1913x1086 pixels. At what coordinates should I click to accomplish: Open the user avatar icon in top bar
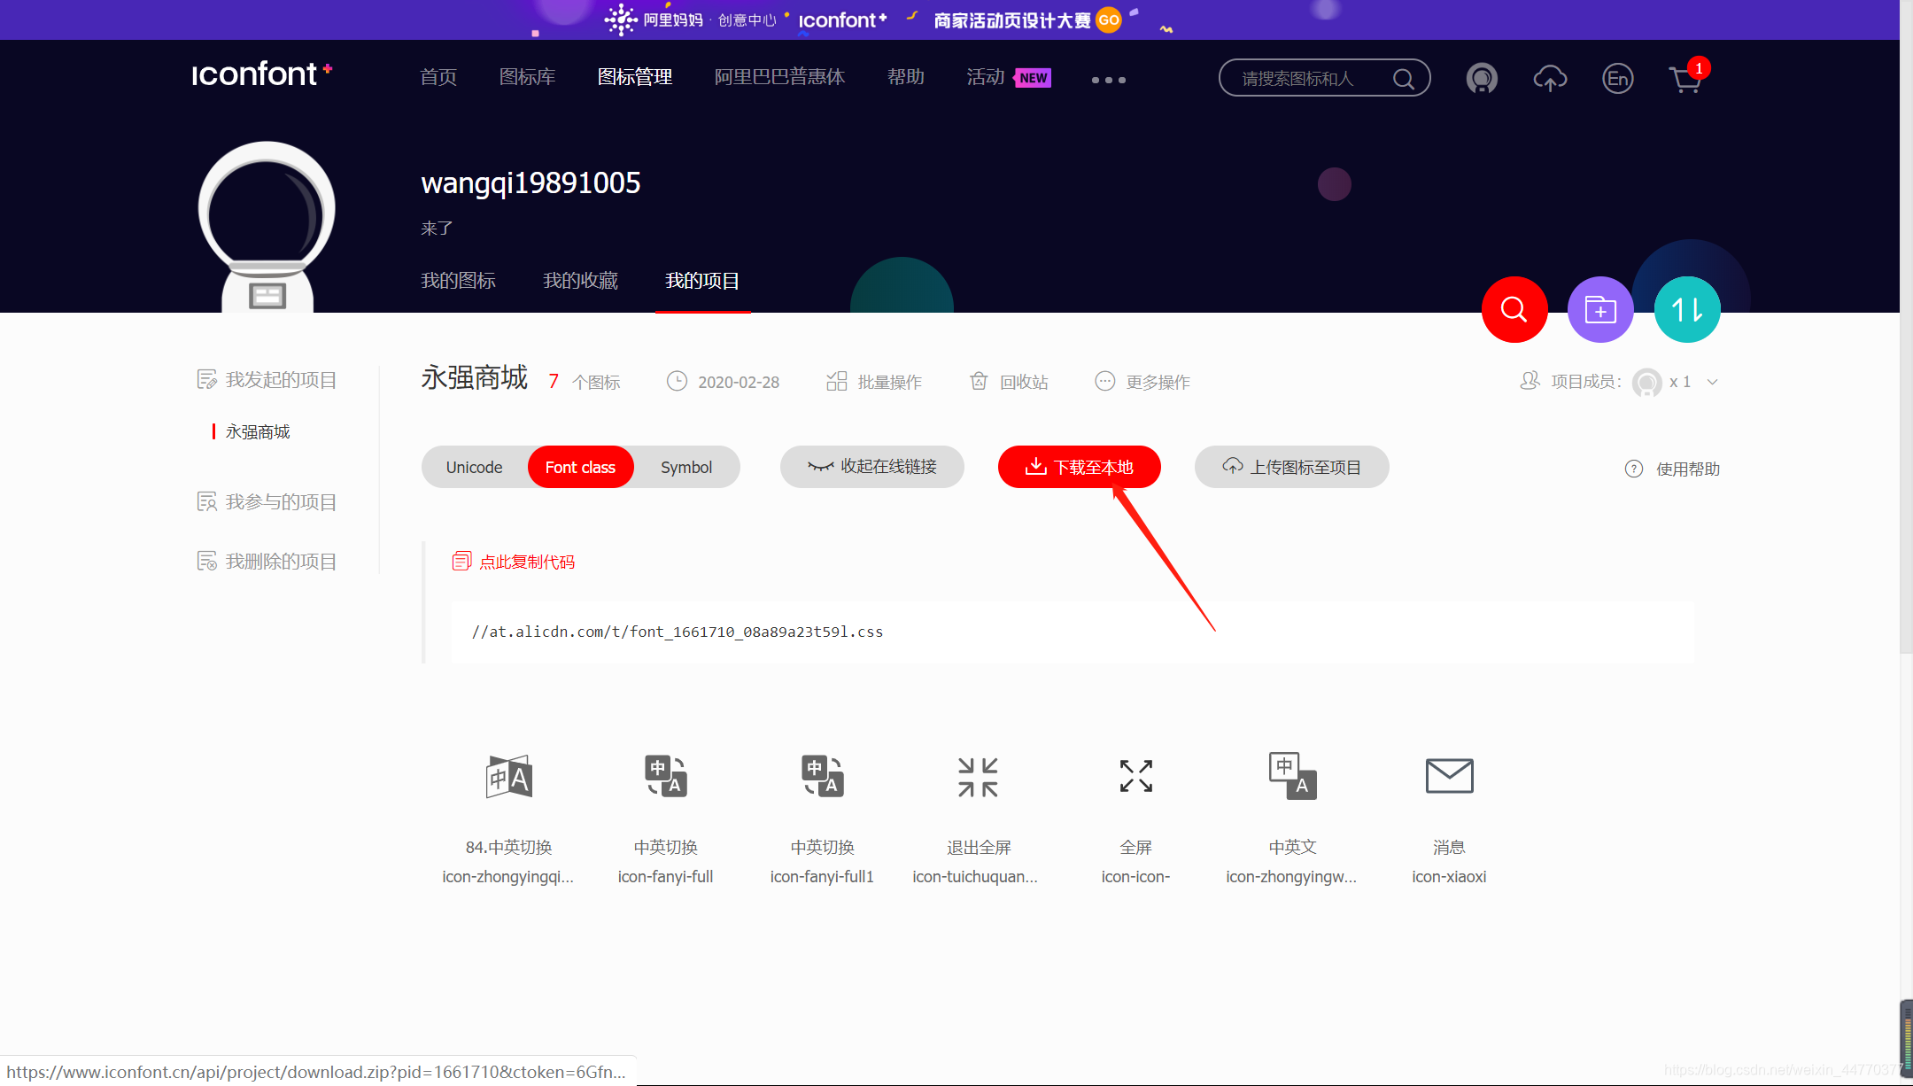[1482, 79]
